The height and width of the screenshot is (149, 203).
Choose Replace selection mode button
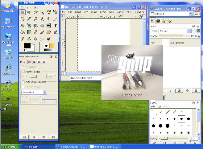point(29,62)
